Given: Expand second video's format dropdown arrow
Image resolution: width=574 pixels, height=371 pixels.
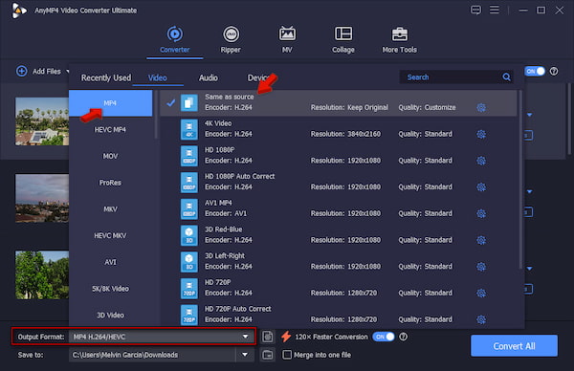Looking at the screenshot, I should click(529, 192).
